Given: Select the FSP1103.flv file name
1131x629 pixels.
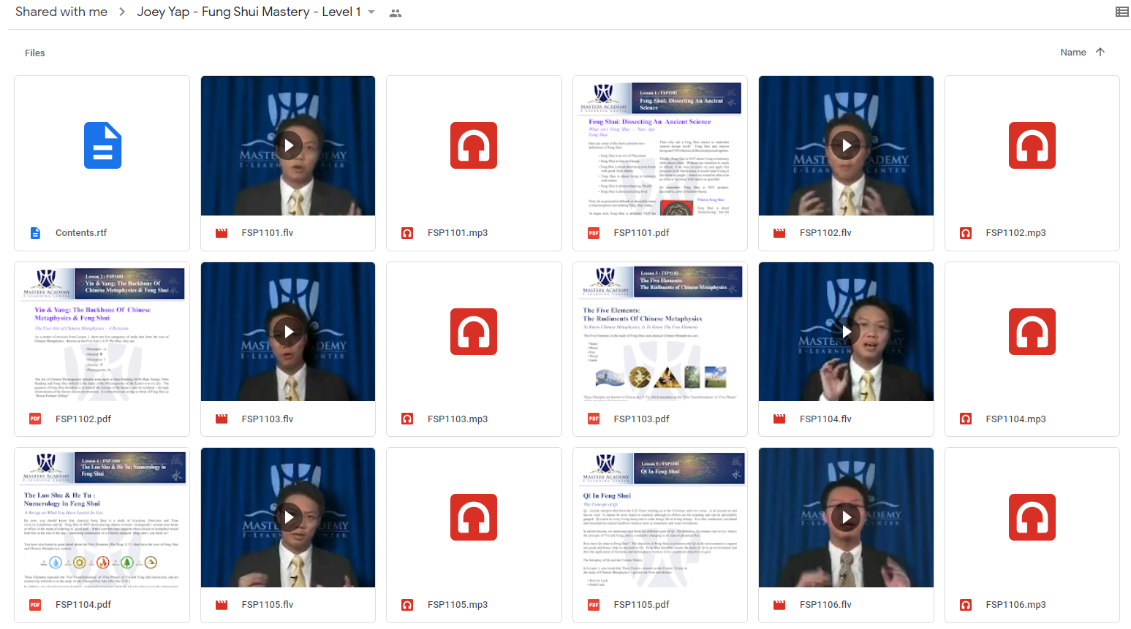Looking at the screenshot, I should (x=268, y=419).
